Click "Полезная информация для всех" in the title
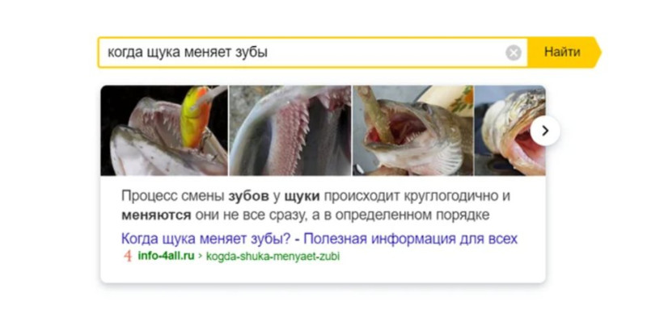This screenshot has width=647, height=326. pos(411,238)
